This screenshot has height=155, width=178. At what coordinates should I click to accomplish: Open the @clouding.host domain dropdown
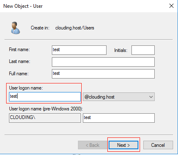tap(119, 97)
